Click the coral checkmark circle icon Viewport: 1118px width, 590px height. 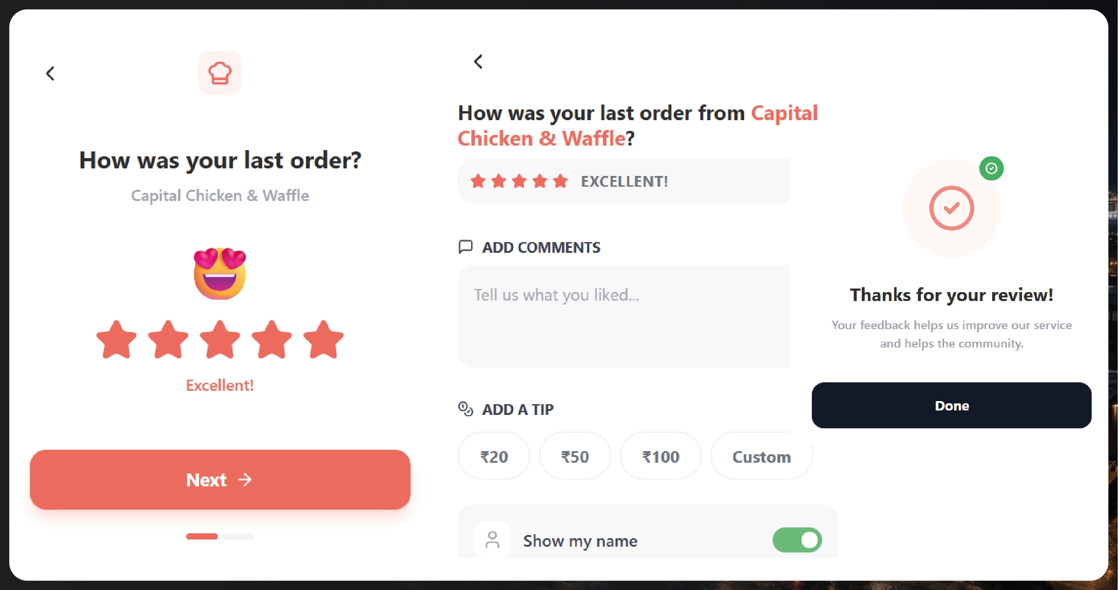(951, 208)
